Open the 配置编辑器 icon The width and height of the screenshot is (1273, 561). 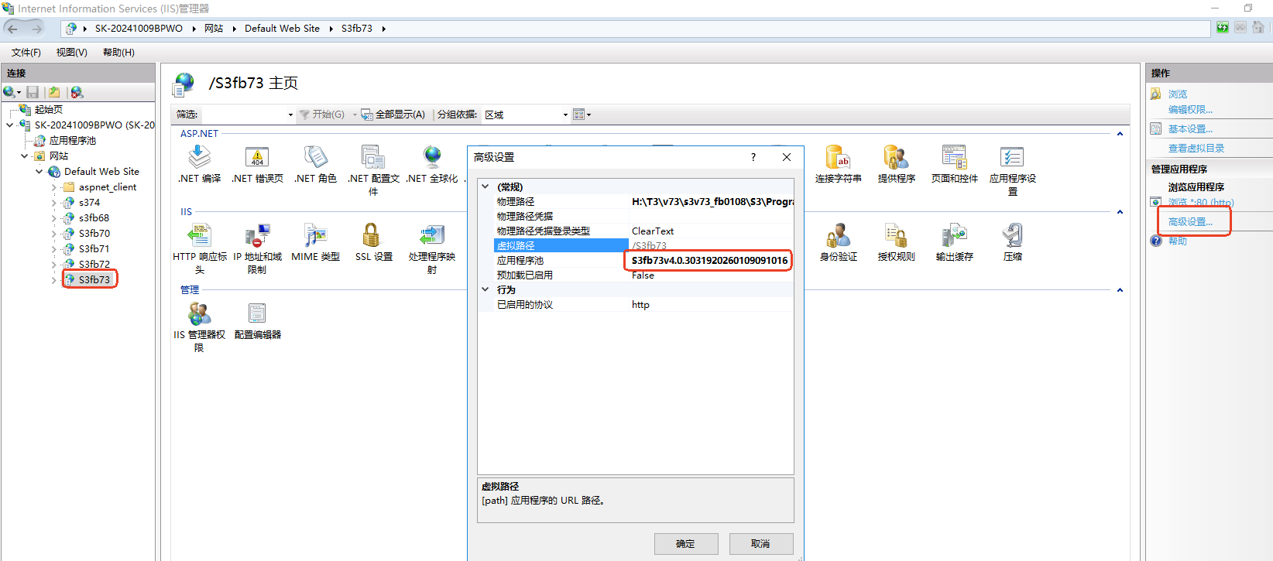pos(257,313)
